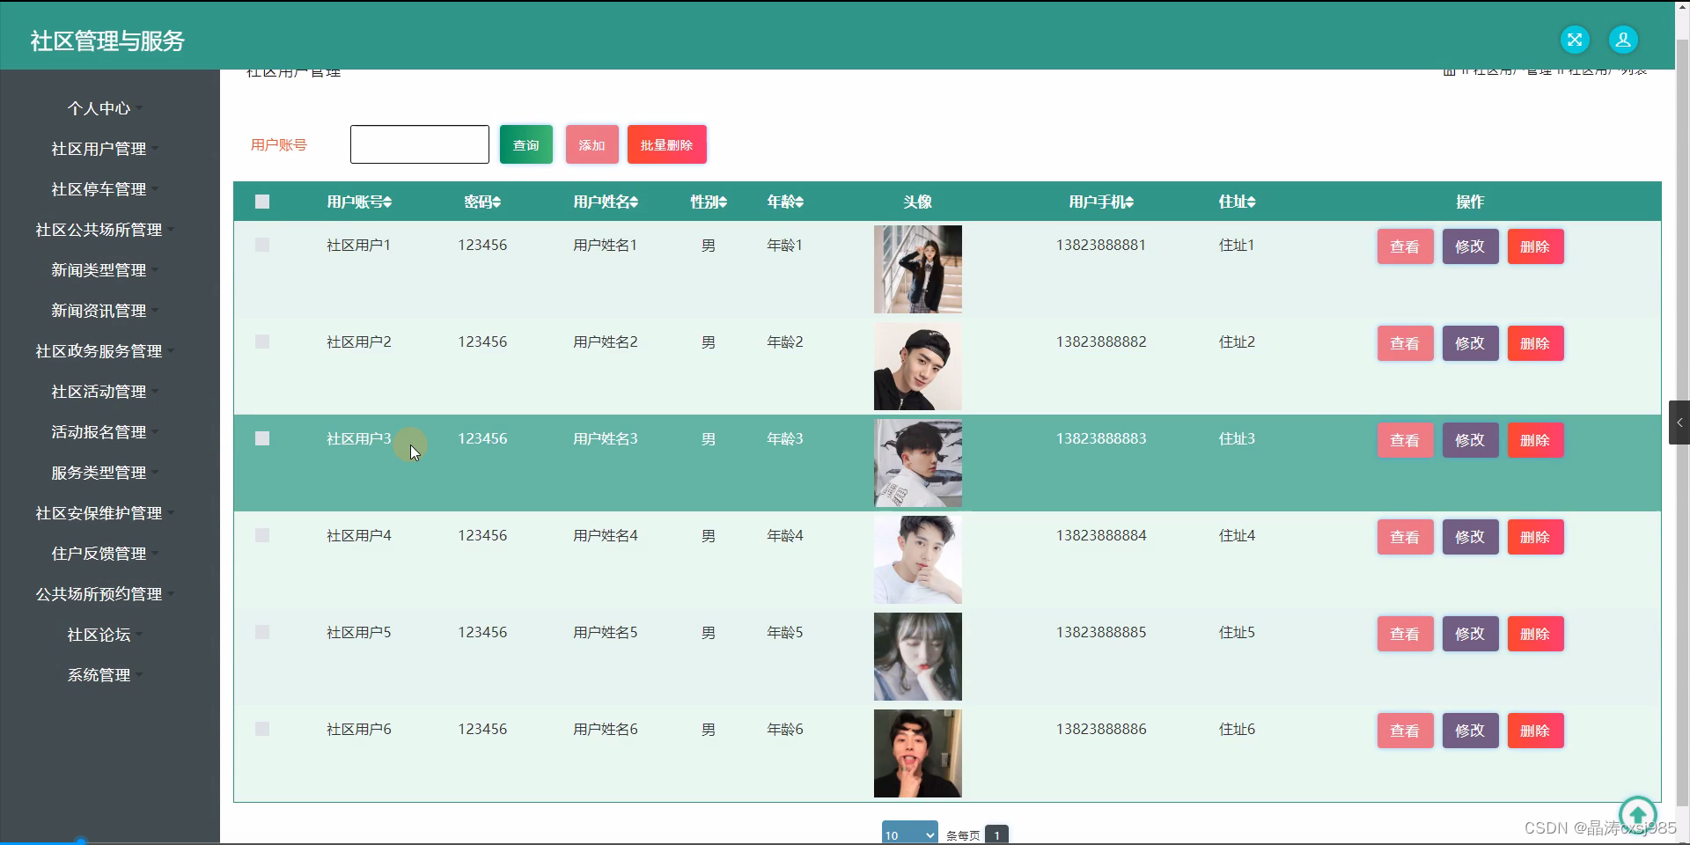Open avatar thumbnail of 社区用户2

pos(917,366)
